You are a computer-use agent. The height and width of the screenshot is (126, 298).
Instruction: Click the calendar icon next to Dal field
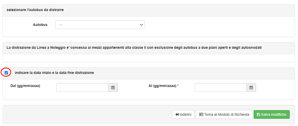point(113,88)
